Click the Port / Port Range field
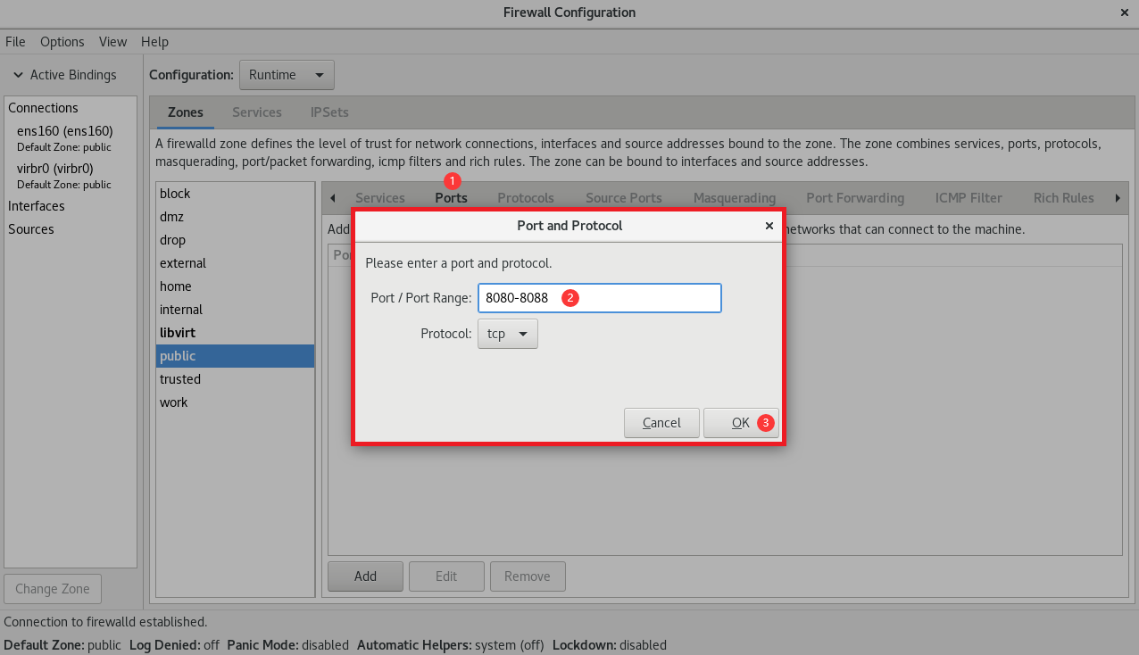Viewport: 1139px width, 655px height. pyautogui.click(x=600, y=298)
